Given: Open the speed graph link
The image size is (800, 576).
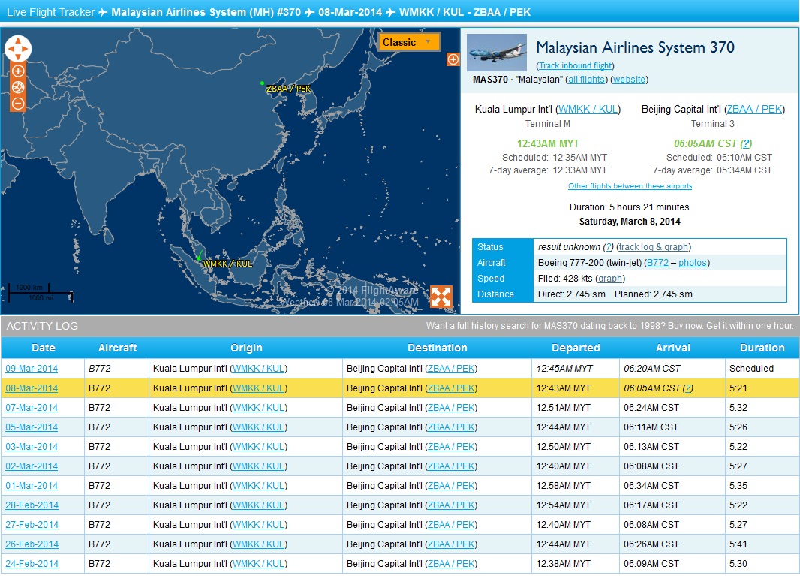Looking at the screenshot, I should (x=610, y=279).
